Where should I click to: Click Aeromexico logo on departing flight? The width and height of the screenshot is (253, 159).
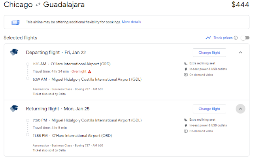(14, 52)
